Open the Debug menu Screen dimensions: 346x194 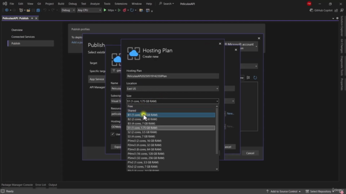click(x=72, y=4)
